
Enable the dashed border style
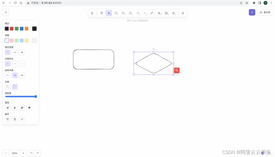[15, 64]
